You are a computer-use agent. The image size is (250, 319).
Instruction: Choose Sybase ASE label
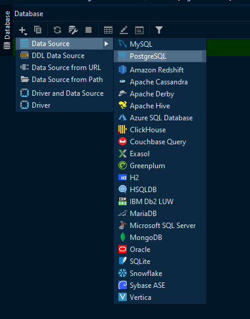tap(147, 285)
